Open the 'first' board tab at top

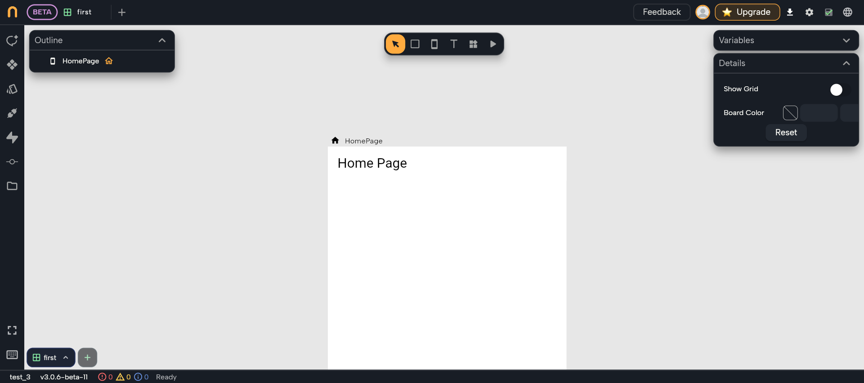(79, 12)
